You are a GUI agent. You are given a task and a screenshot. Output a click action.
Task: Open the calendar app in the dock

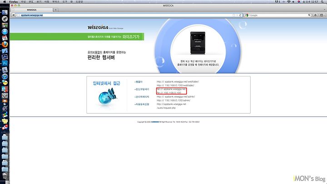coord(5,38)
